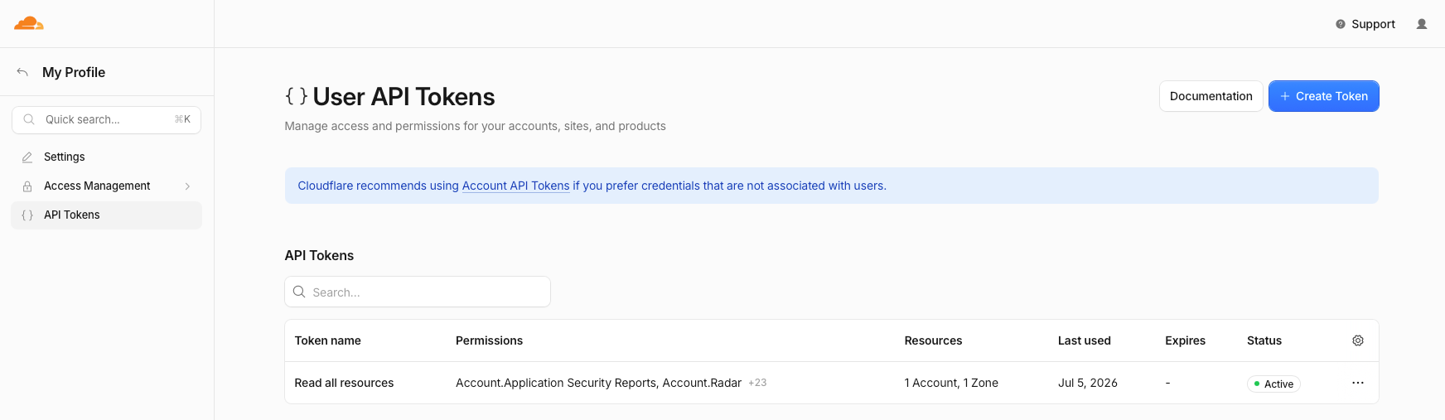Open Access Management menu item
The height and width of the screenshot is (420, 1445).
tap(107, 186)
